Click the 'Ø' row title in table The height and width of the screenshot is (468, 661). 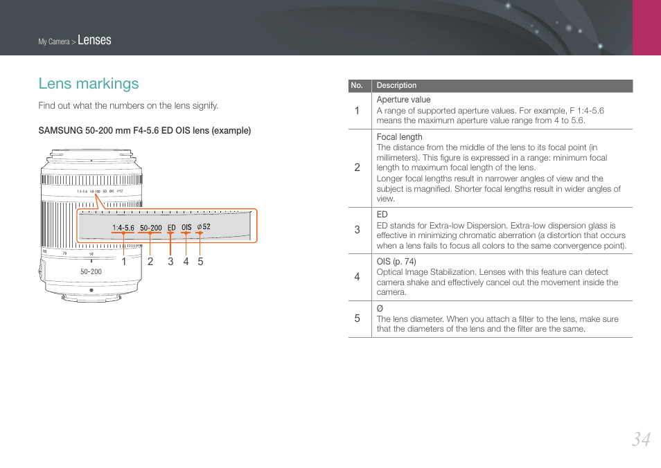[380, 308]
